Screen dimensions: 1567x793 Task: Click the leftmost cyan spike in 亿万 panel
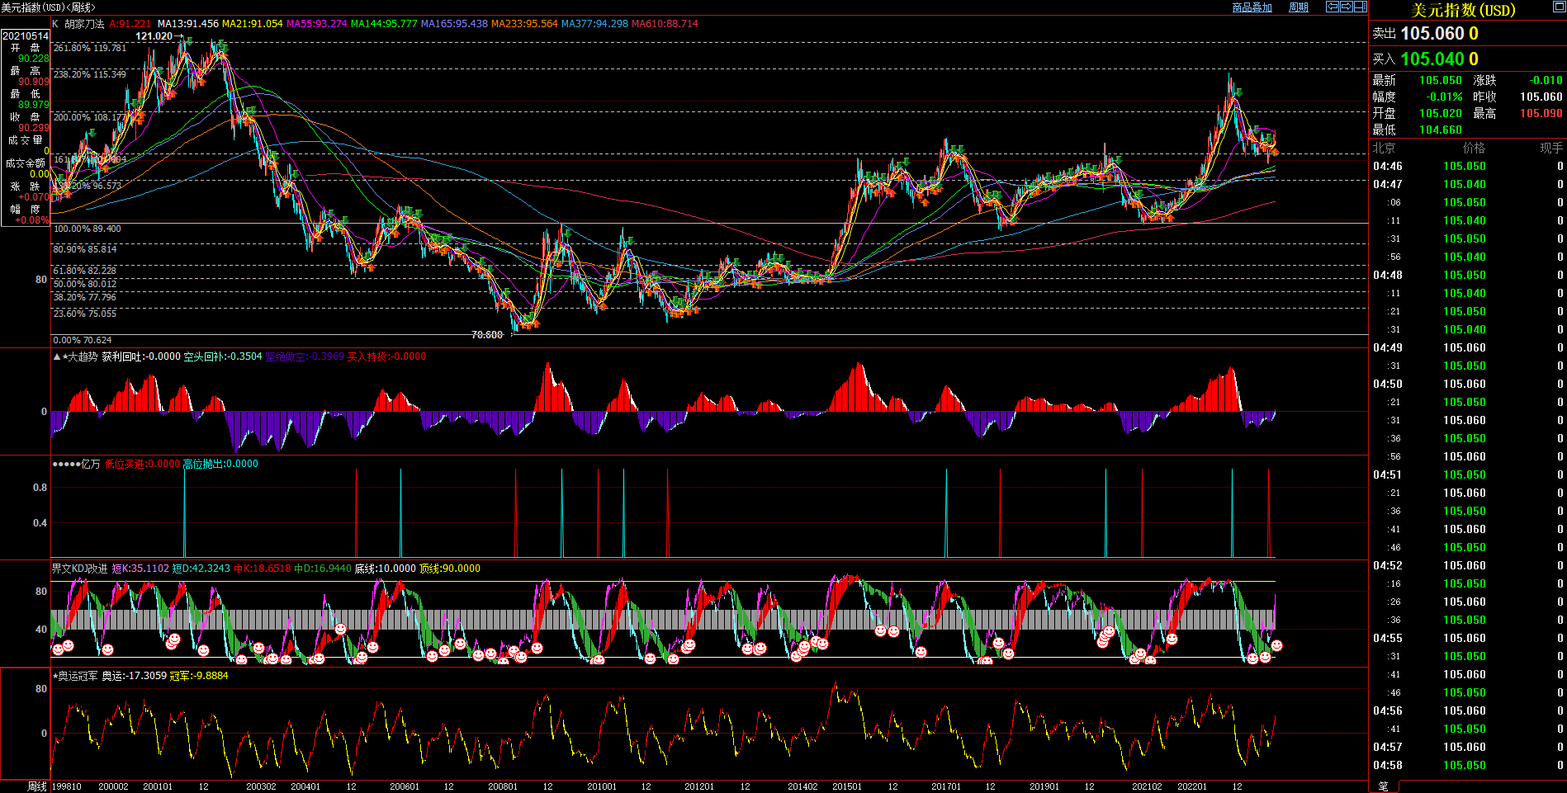click(184, 512)
